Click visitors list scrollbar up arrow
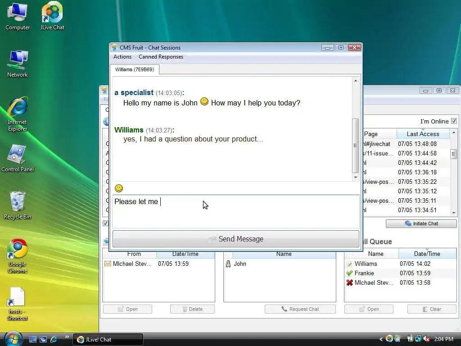Screen dimensions: 461x346 [454, 132]
